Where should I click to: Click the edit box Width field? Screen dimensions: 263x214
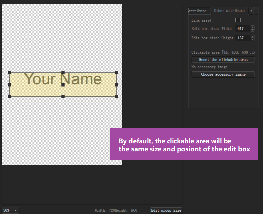[243, 29]
